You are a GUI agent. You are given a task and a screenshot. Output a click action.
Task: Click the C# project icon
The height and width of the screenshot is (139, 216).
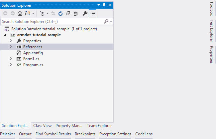pyautogui.click(x=13, y=35)
